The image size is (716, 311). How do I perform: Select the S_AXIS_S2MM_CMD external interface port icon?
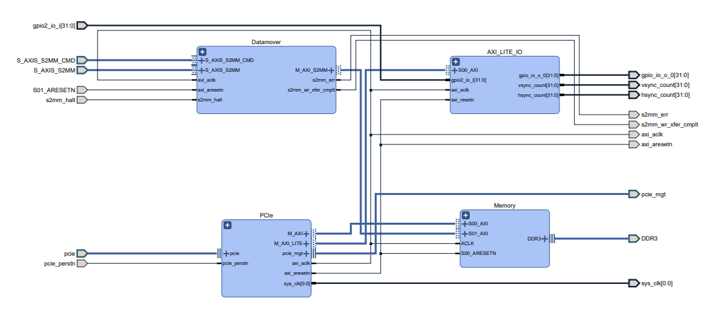pyautogui.click(x=82, y=60)
